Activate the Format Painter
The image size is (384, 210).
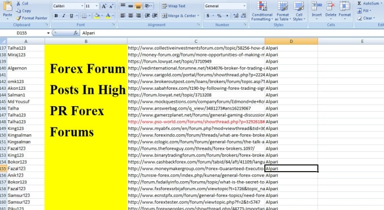32,18
